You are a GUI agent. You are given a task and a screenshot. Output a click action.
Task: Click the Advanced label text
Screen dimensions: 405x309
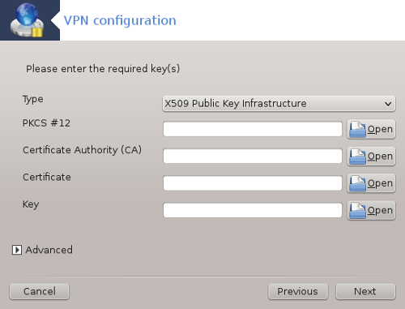[x=49, y=250]
